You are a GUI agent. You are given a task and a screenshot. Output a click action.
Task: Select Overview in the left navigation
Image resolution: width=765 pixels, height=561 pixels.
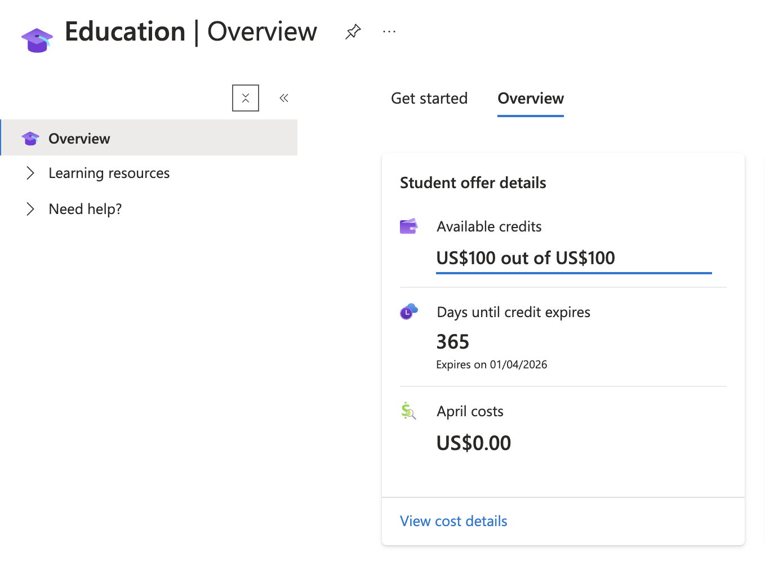tap(79, 139)
